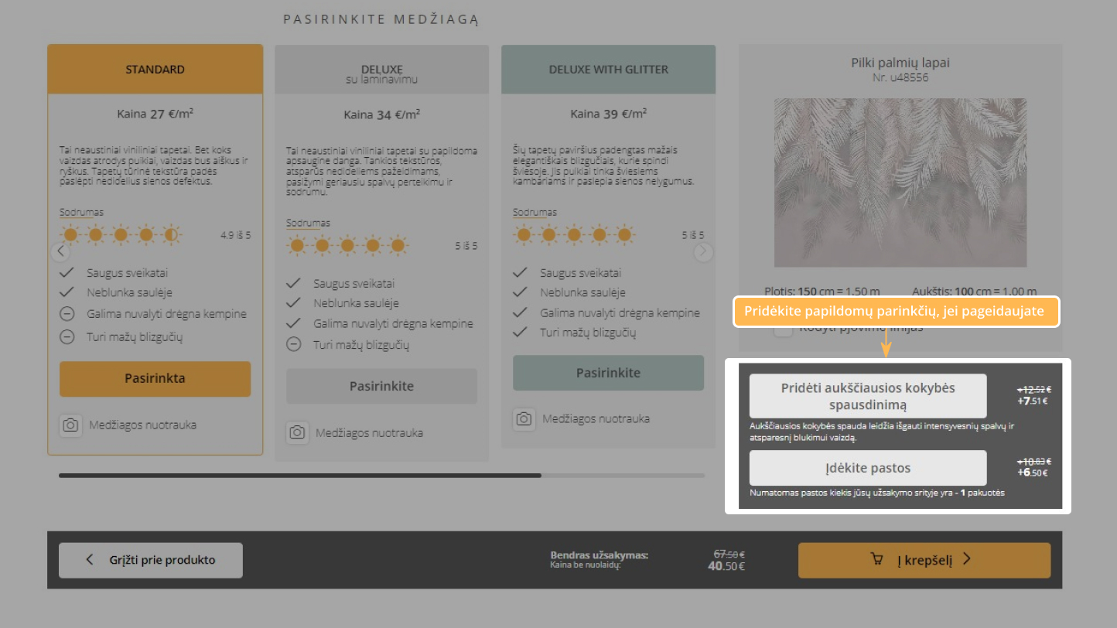Click minus icon beside Deluxe glitter feature
The width and height of the screenshot is (1117, 628).
(294, 344)
